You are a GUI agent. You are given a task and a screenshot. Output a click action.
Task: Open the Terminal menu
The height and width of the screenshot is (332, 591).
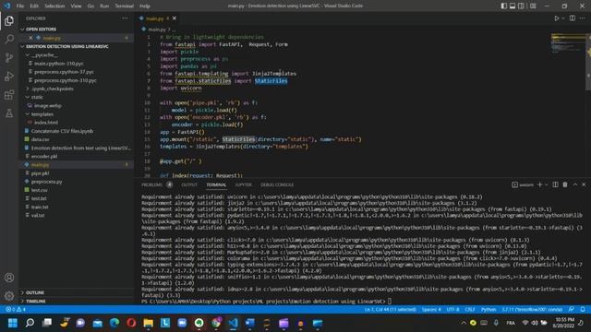click(125, 6)
